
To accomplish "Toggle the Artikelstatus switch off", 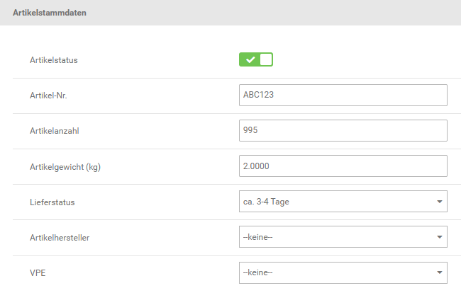I will (x=256, y=59).
